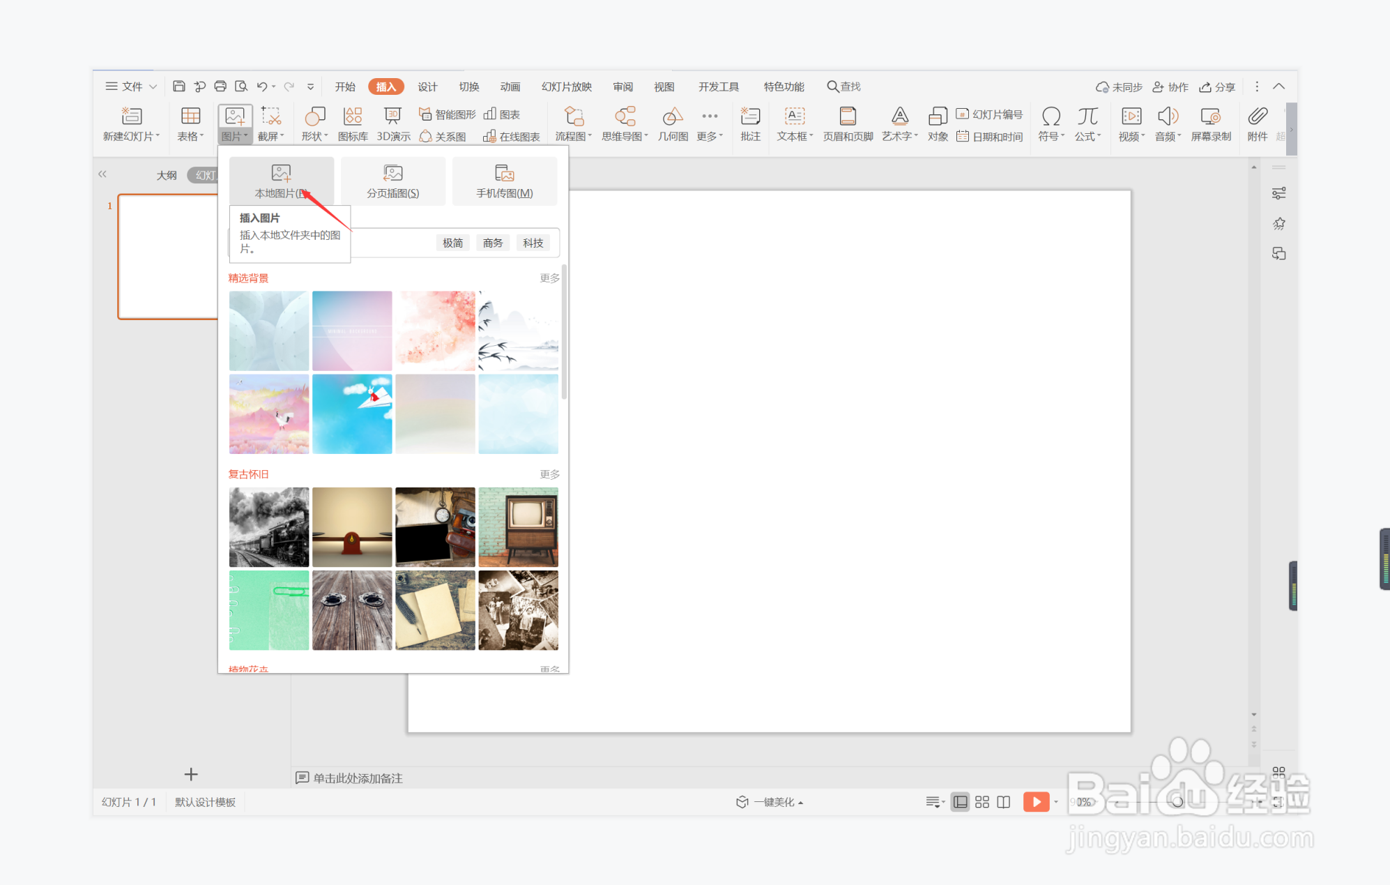Open the Table (表格) dropdown

pyautogui.click(x=190, y=136)
